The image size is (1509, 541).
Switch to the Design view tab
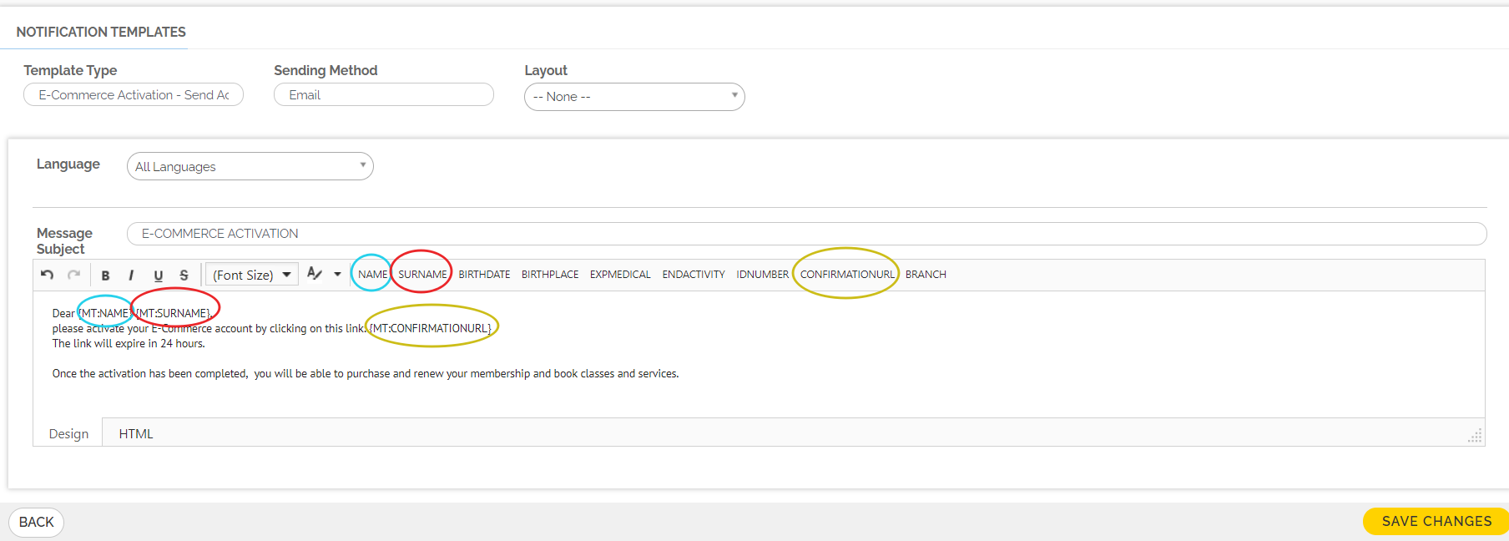click(x=68, y=433)
